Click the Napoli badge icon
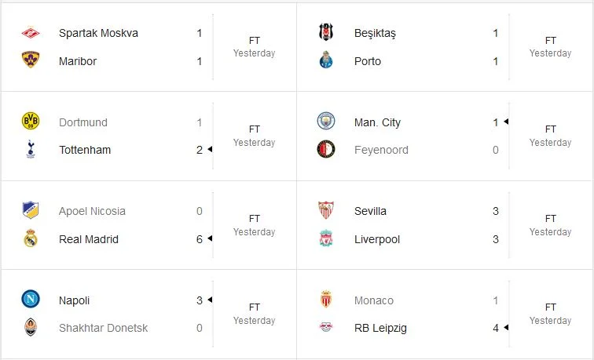594x360 pixels. coord(31,300)
